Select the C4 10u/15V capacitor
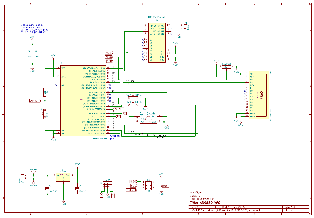This screenshot has width=314, height=218. 77,188
